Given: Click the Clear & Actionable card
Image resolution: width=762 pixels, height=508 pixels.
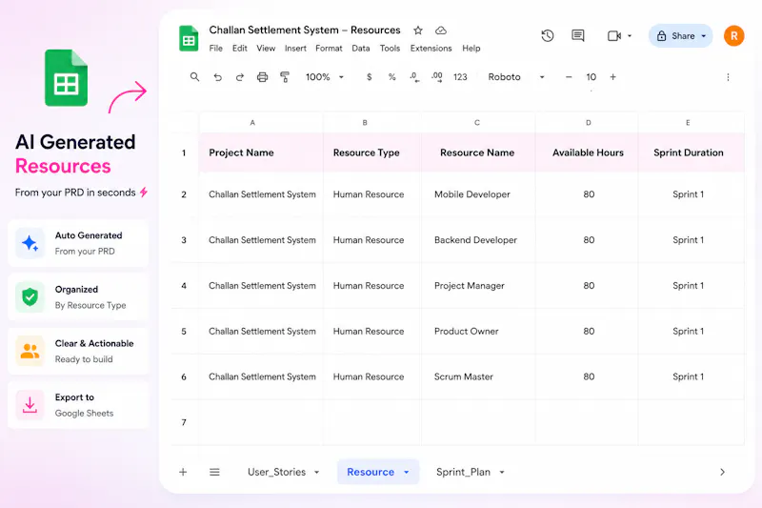Looking at the screenshot, I should [78, 351].
